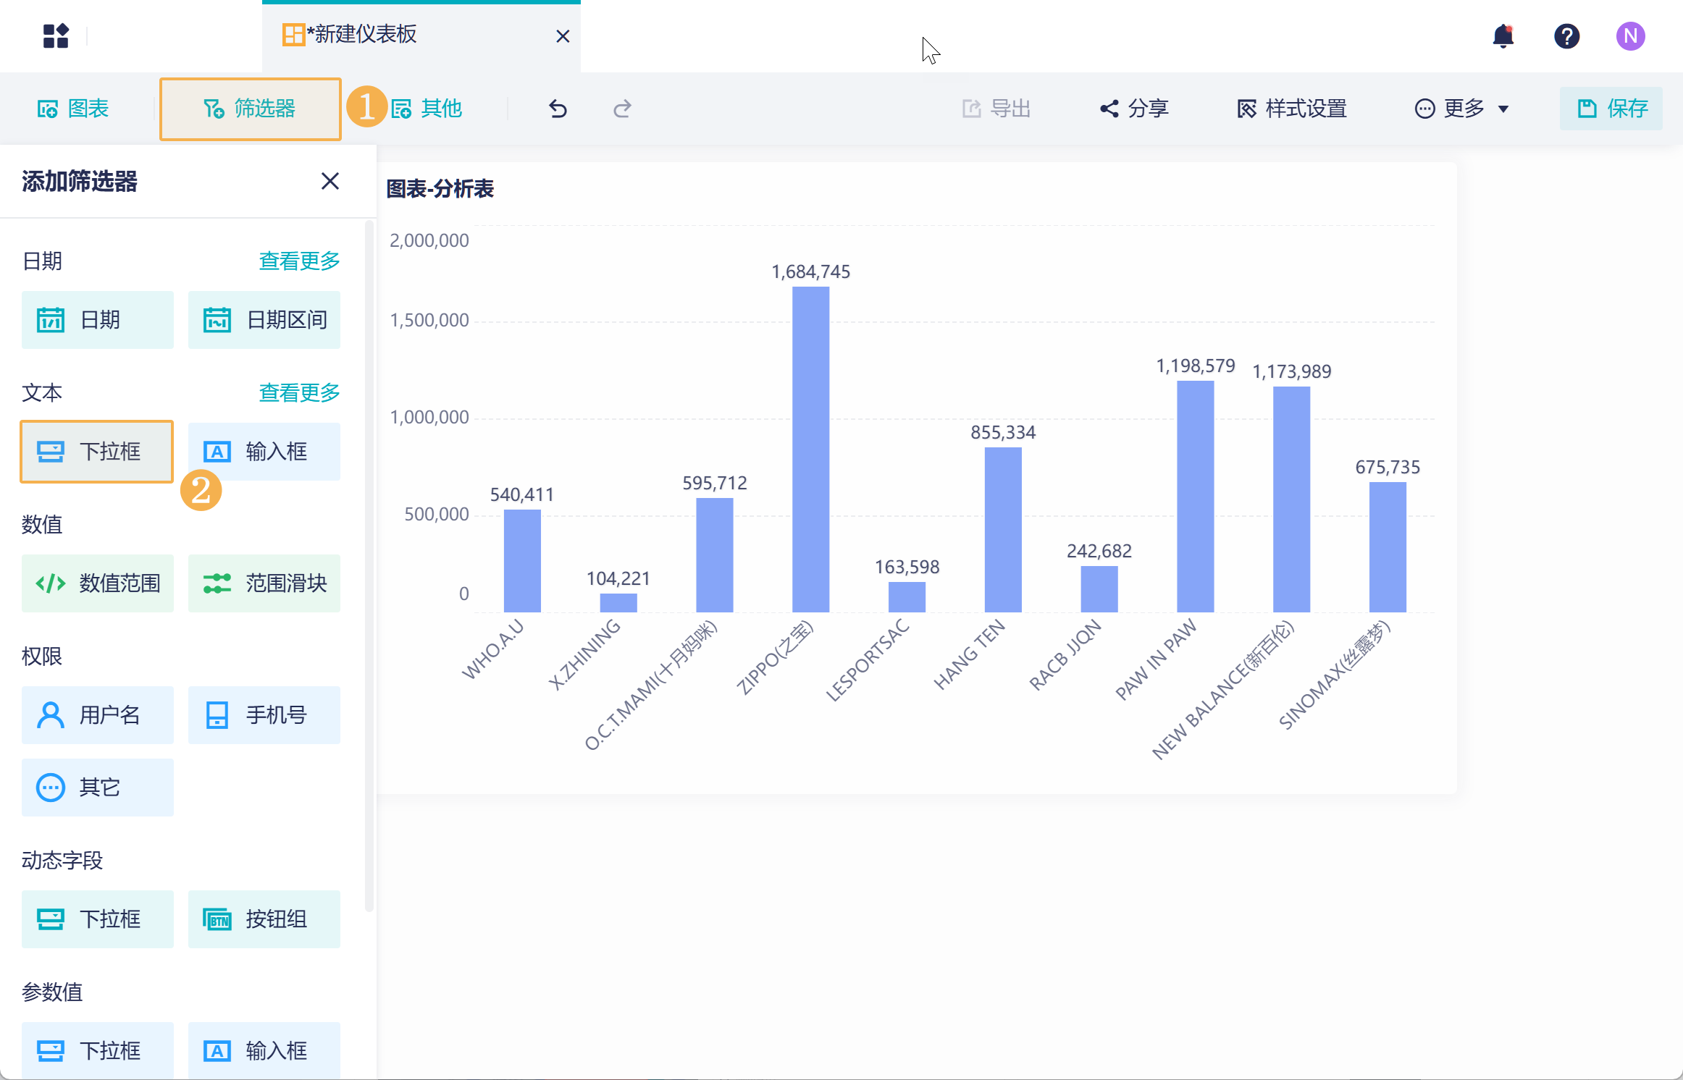The image size is (1683, 1080).
Task: Select the 图表-分析表 chart title
Action: (440, 189)
